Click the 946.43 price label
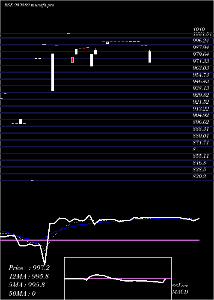214x300 pixels. coord(201,81)
